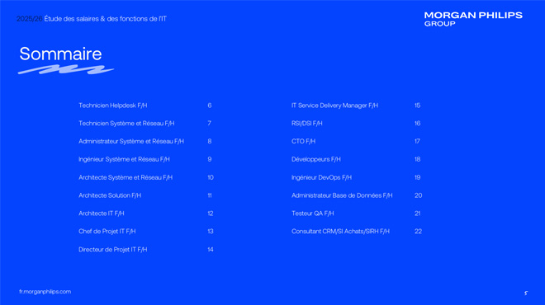Click the Morgan Philips Group logo
The width and height of the screenshot is (545, 305).
tap(473, 19)
